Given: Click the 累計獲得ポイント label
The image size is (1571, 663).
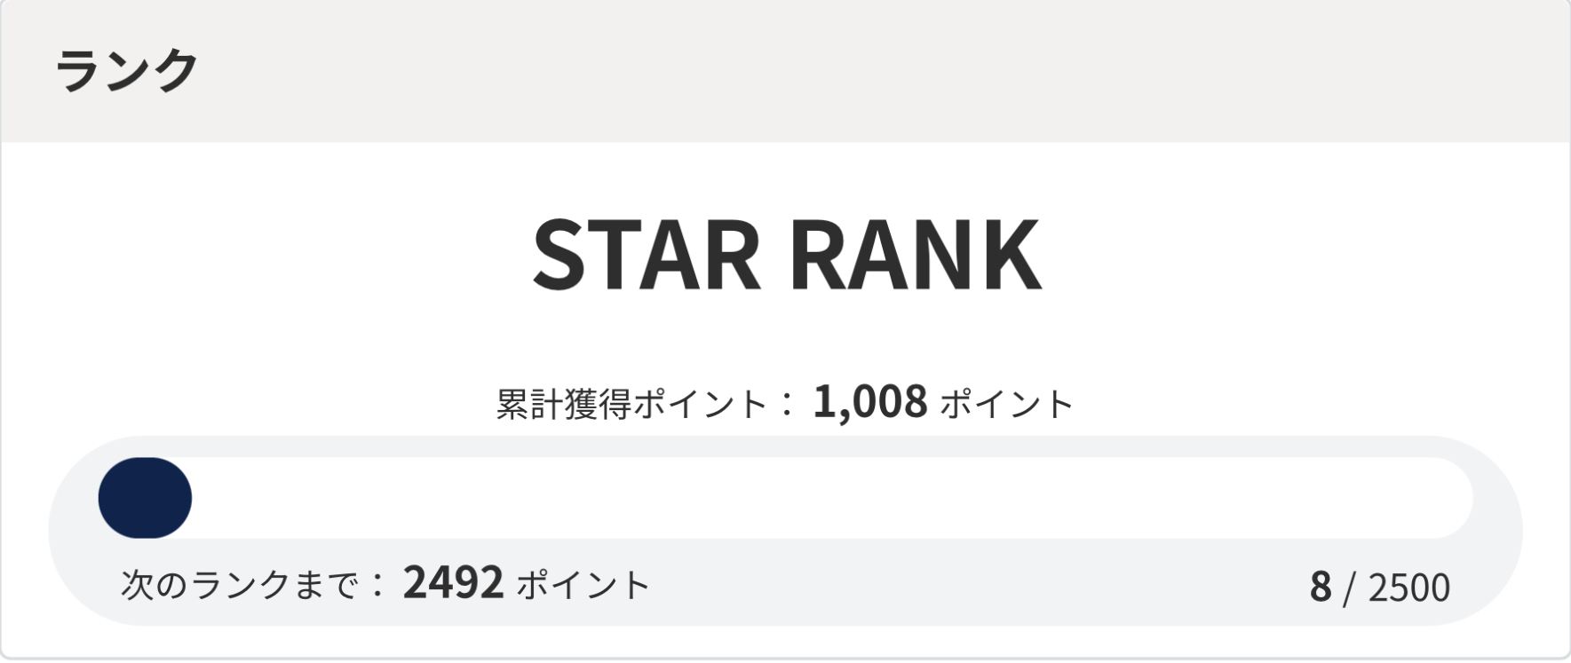Looking at the screenshot, I should 631,405.
